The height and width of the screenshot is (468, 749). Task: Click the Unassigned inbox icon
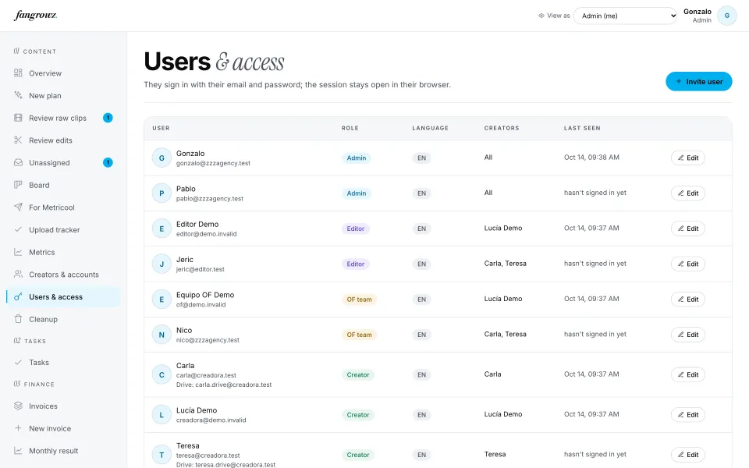tap(18, 162)
